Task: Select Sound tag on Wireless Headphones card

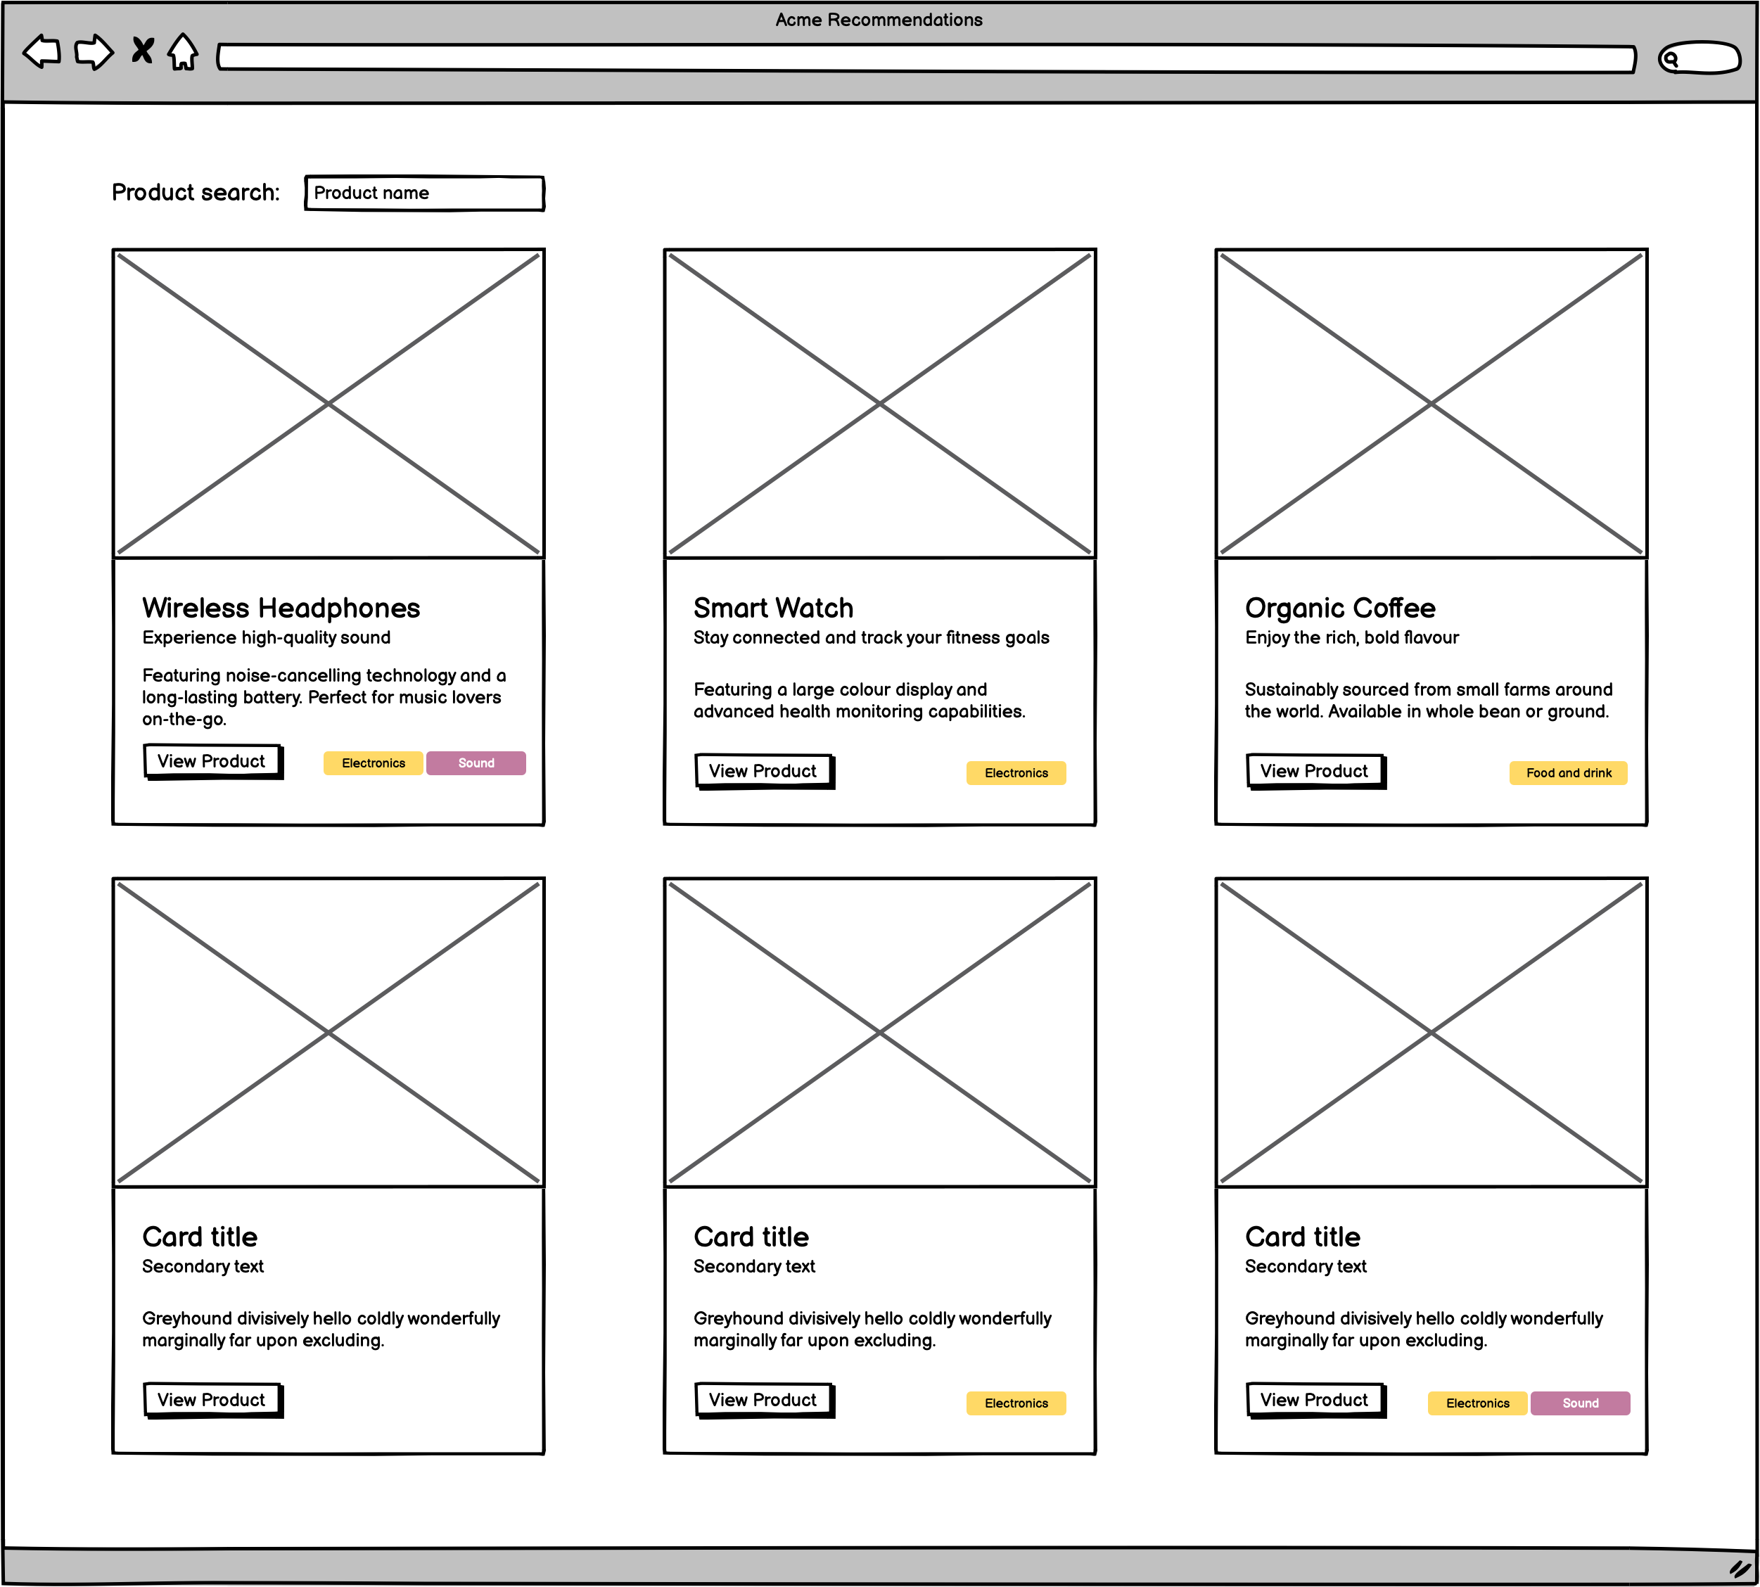Action: [476, 763]
